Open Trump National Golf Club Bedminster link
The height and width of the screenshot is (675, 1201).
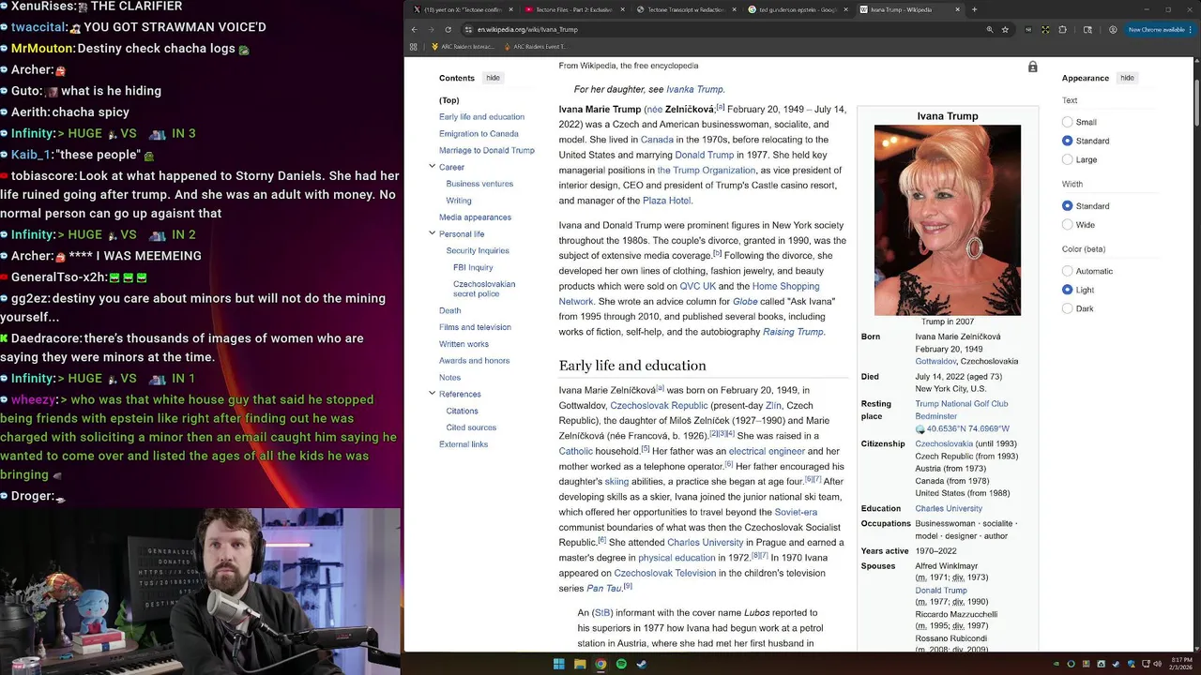tap(962, 410)
